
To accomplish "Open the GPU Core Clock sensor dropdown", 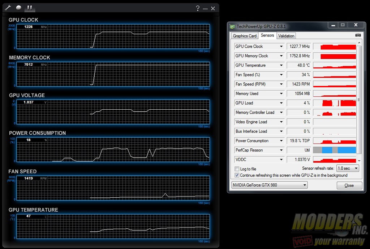I will (x=281, y=47).
